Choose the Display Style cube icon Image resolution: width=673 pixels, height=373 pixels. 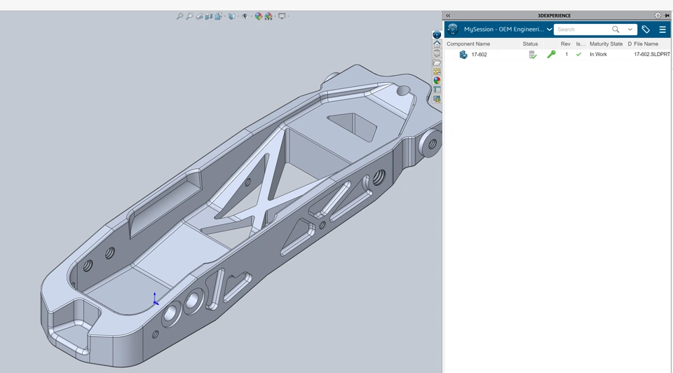232,16
